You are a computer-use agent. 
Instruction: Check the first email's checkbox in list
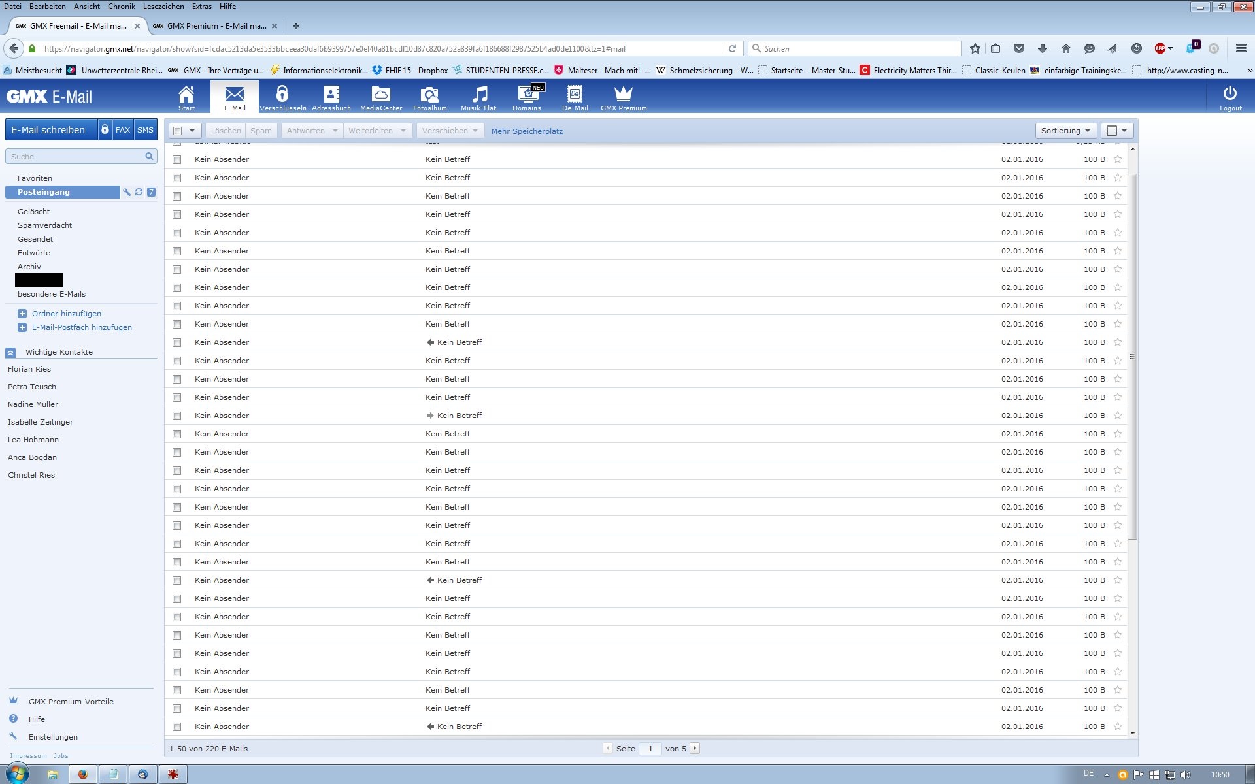point(176,159)
